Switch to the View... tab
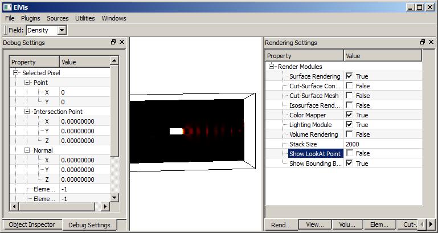Viewport: 438px width, 233px height. pos(315,224)
